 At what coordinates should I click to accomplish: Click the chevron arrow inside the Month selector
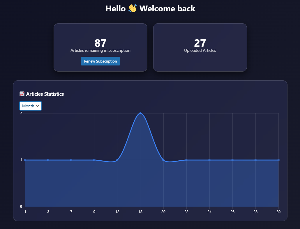click(x=38, y=106)
